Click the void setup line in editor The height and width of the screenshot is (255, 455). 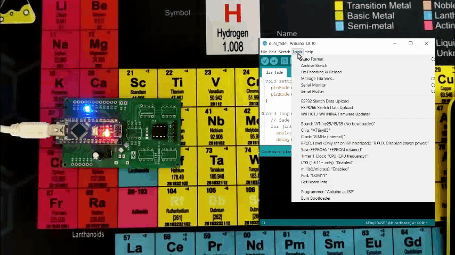[278, 81]
